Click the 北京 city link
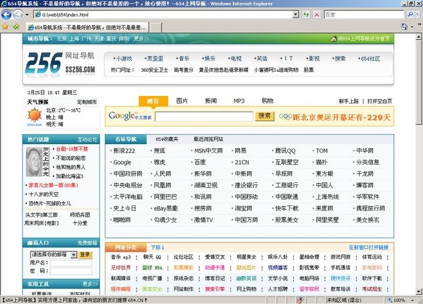Viewport: 423px width, 304px height. tap(62, 39)
